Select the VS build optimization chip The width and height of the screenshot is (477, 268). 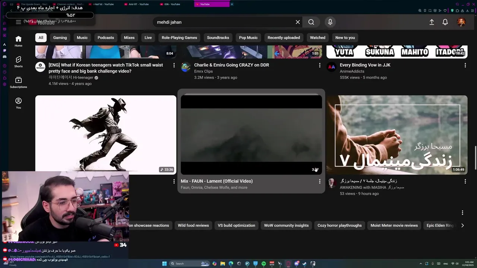click(236, 225)
